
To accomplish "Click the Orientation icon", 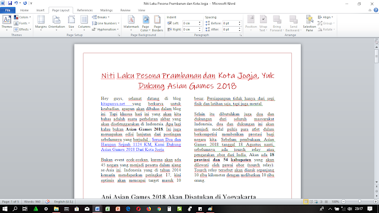I will pyautogui.click(x=57, y=23).
